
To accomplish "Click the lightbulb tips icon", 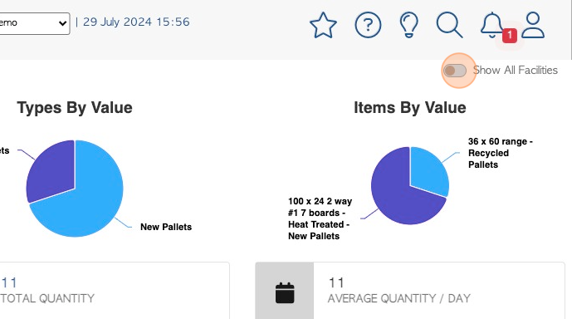I will coord(409,25).
